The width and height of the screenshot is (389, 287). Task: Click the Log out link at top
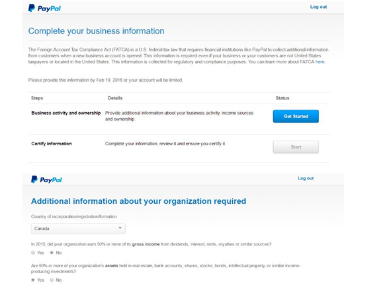318,7
